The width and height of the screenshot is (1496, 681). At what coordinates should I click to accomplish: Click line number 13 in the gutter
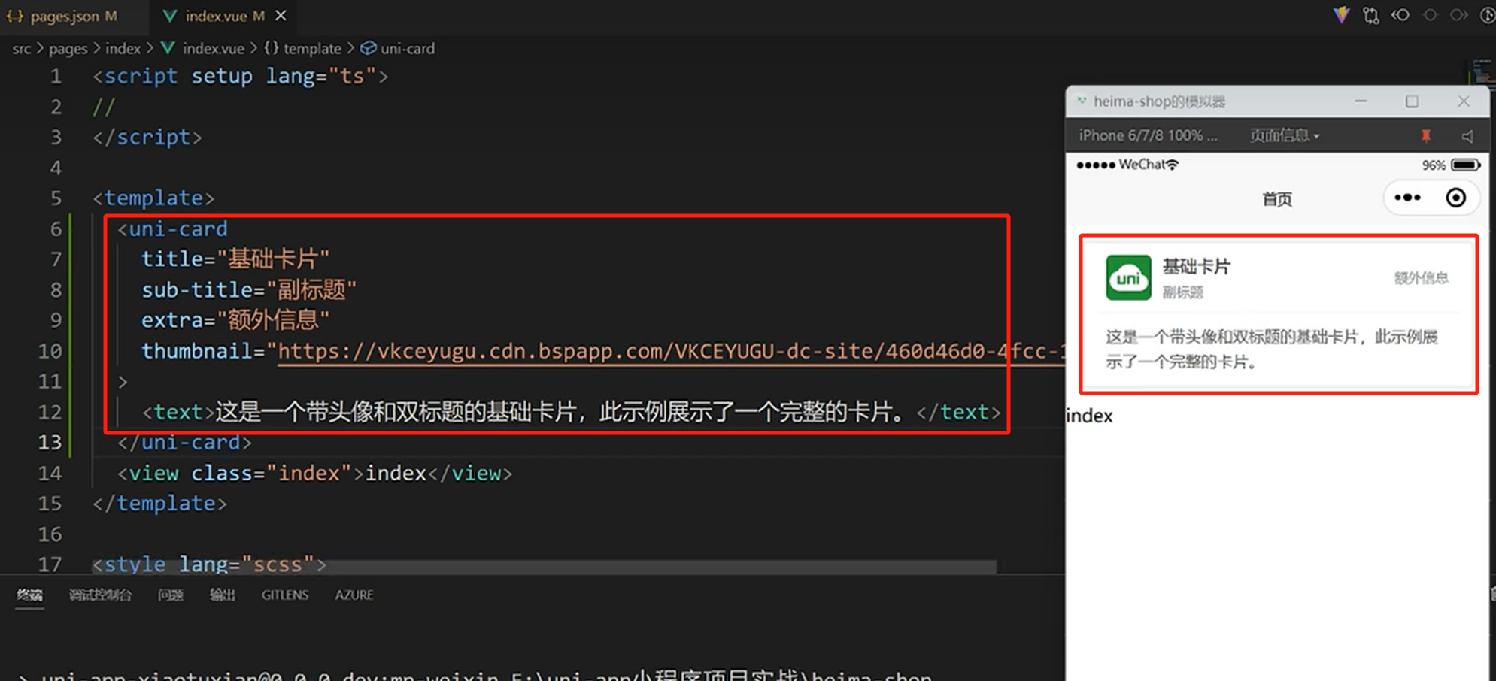pos(50,442)
